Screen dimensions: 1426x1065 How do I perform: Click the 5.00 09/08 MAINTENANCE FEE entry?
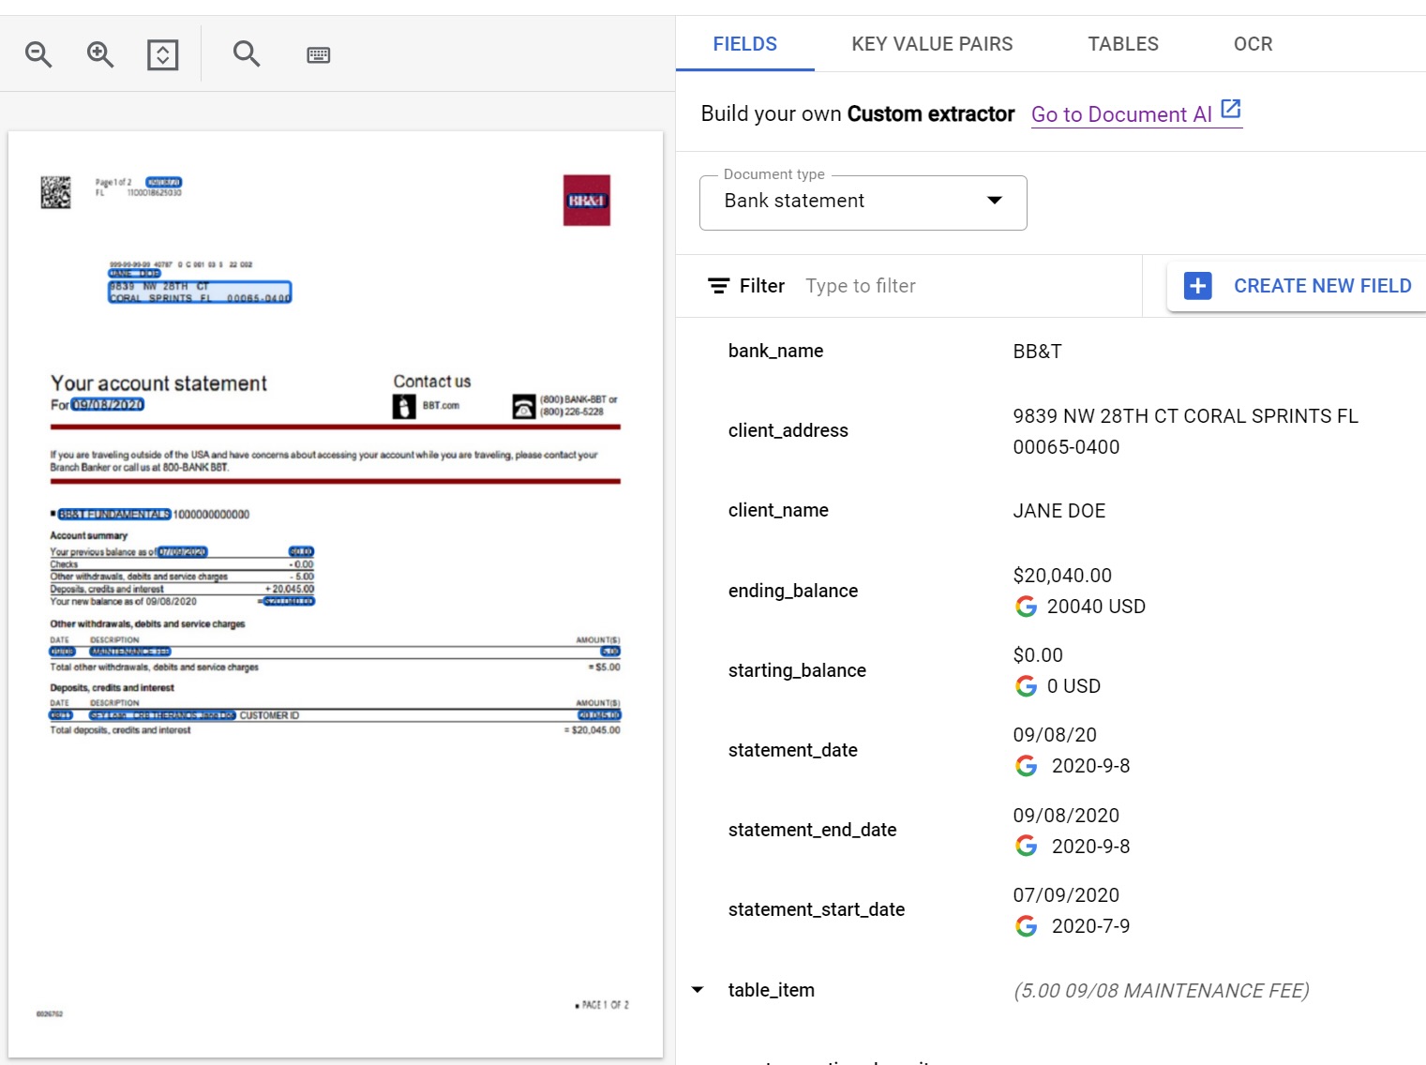tap(1162, 991)
